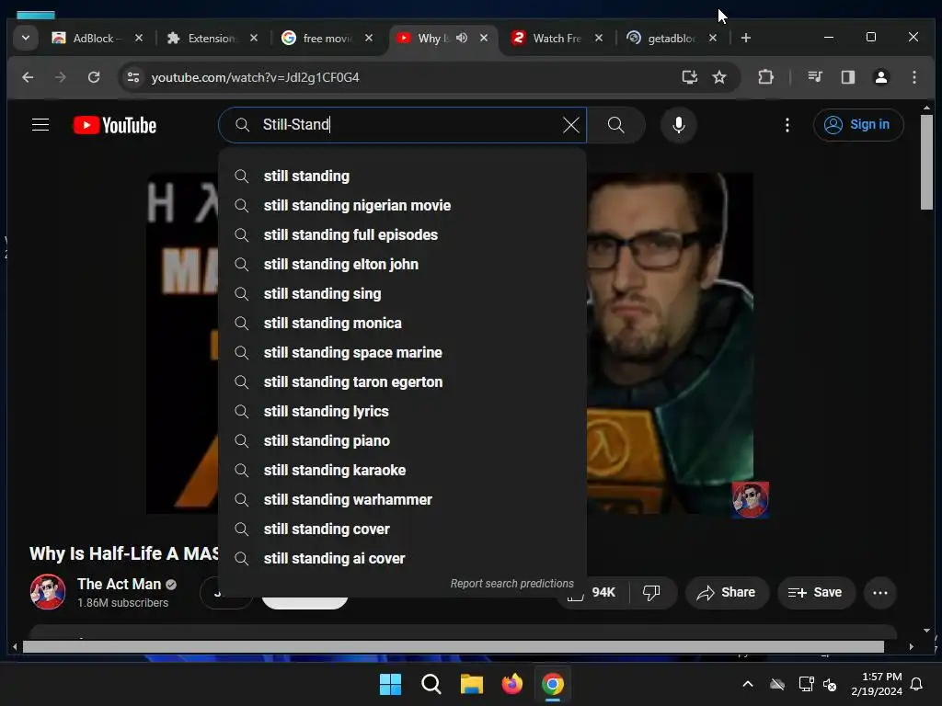Share the video
Screen dimensions: 942x706
coord(727,593)
